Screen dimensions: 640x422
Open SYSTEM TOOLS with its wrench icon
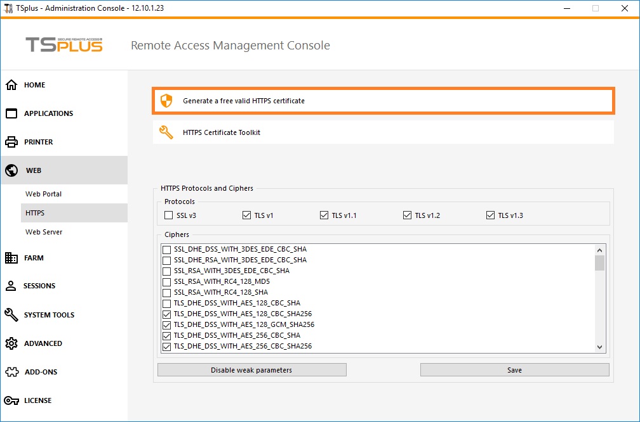[10, 314]
